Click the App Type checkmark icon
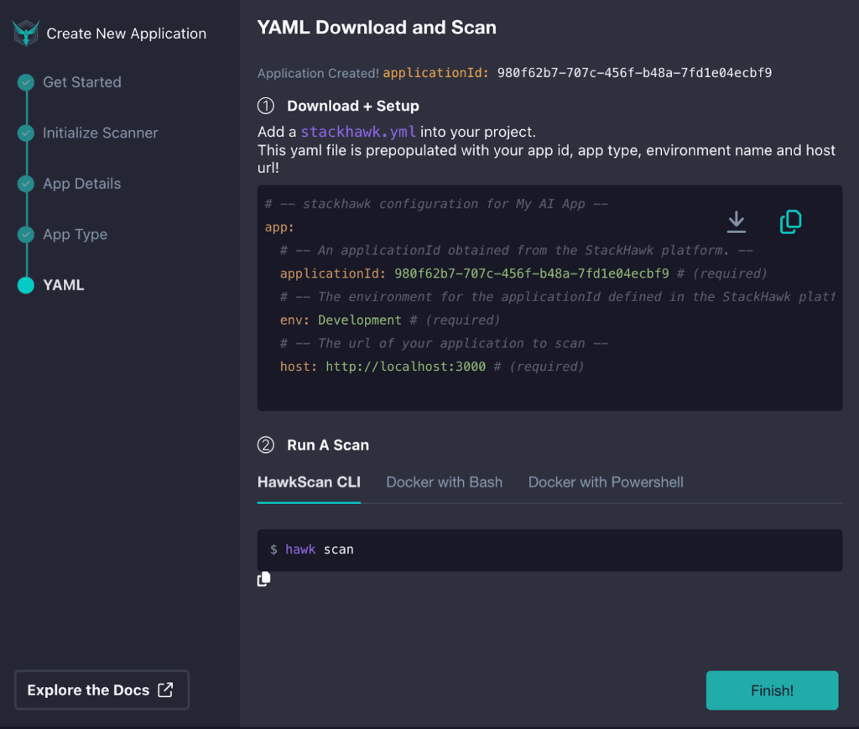Viewport: 859px width, 729px height. click(x=26, y=235)
